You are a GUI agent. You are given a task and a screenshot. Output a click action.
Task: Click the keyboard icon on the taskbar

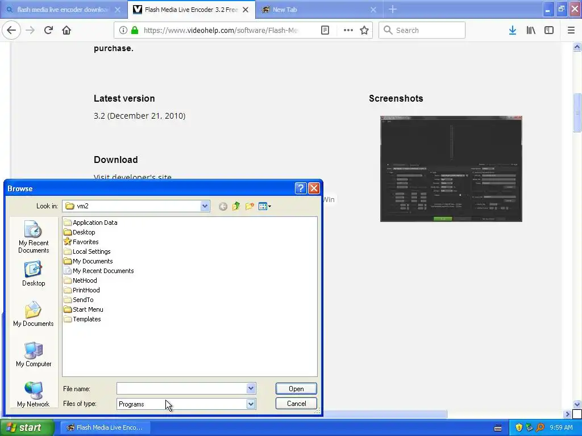pyautogui.click(x=498, y=428)
